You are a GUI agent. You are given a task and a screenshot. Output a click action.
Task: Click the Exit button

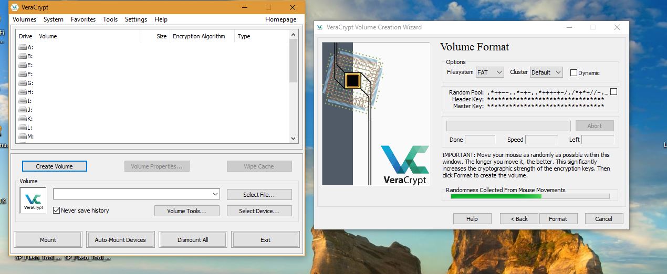266,240
